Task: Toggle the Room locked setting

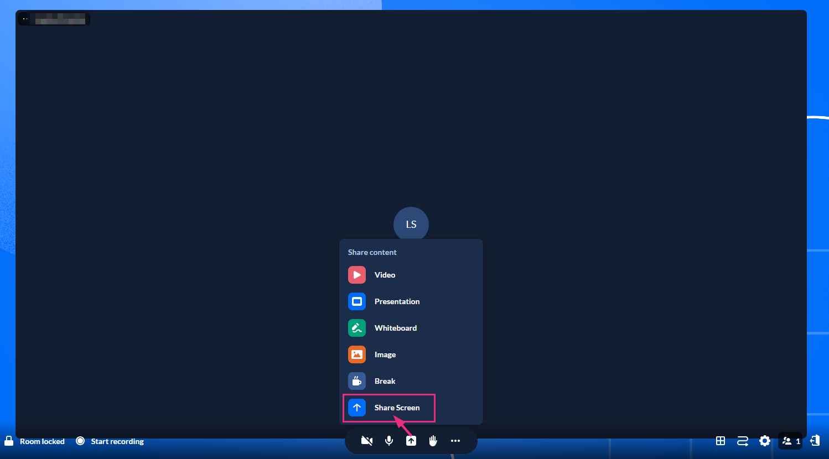Action: pyautogui.click(x=34, y=441)
